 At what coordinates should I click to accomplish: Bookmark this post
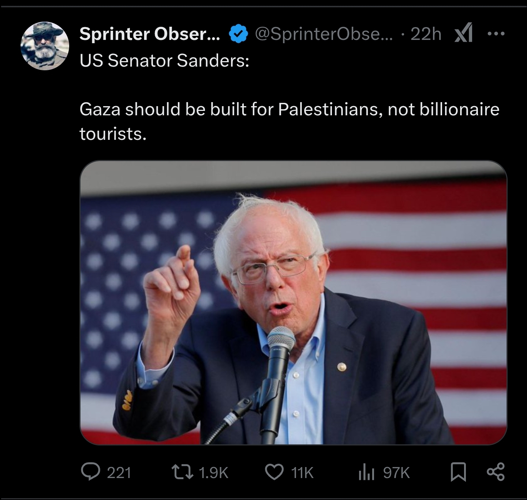point(459,472)
